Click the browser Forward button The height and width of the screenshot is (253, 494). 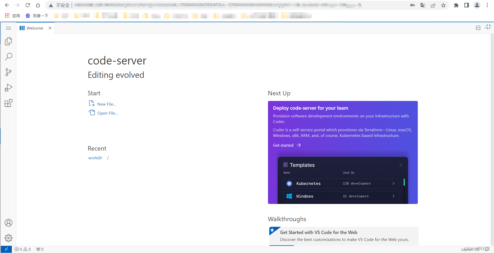coord(18,5)
